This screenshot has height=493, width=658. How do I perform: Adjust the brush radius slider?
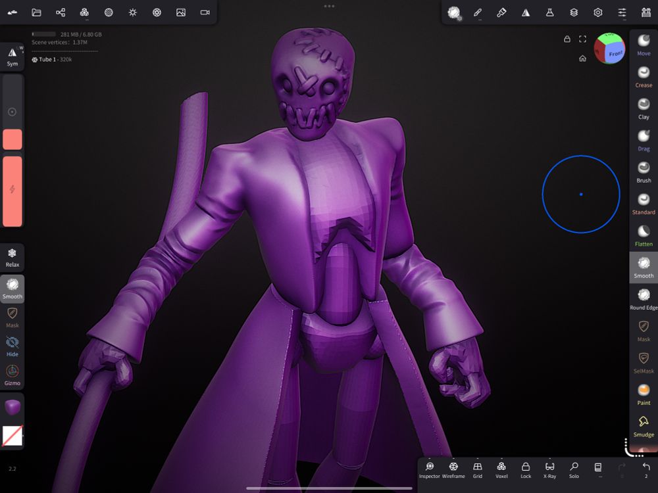pos(12,112)
